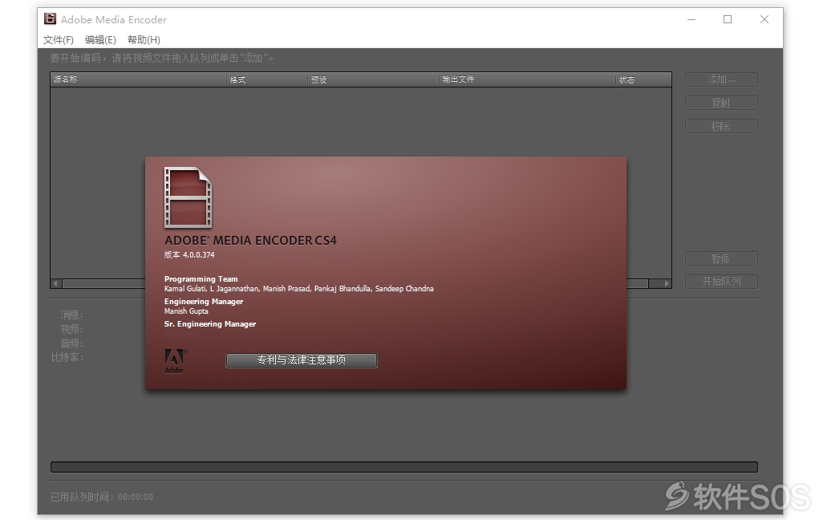Click the Sr. Engineering Manager heading

pyautogui.click(x=210, y=324)
